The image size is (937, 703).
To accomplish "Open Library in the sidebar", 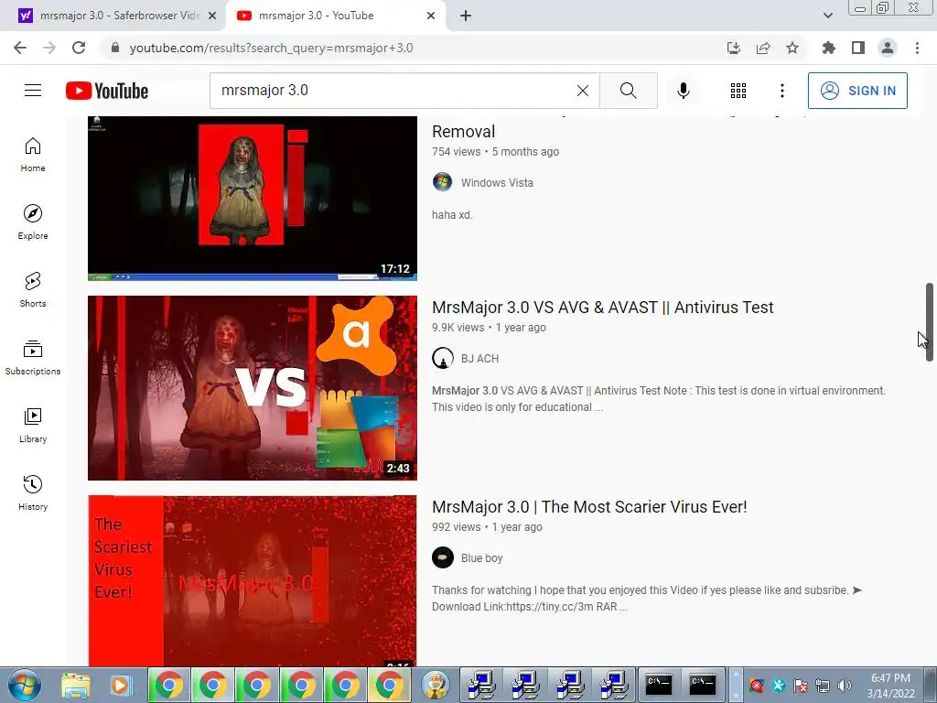I will (33, 425).
